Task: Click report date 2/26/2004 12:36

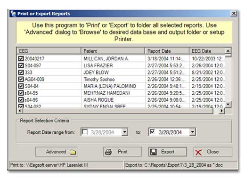Action: click(x=166, y=79)
